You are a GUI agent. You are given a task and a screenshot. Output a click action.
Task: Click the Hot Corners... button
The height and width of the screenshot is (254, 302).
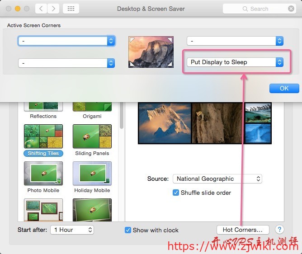tap(243, 230)
